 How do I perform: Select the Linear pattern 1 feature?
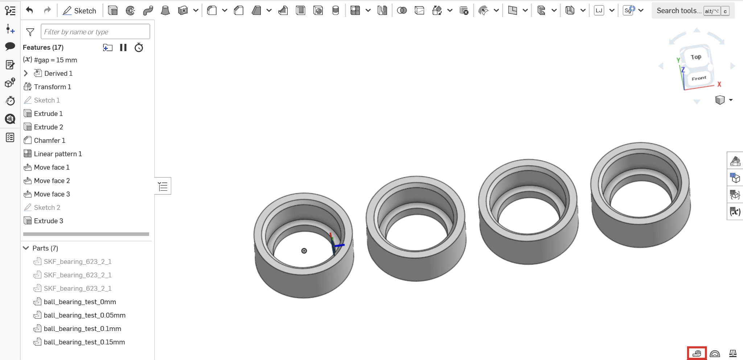coord(58,154)
